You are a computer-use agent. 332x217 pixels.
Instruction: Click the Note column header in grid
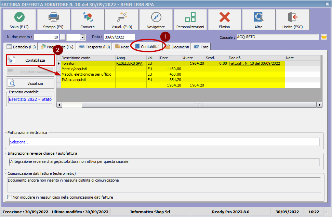[x=303, y=58]
